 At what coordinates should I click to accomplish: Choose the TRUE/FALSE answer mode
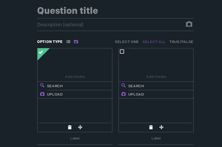click(x=181, y=42)
